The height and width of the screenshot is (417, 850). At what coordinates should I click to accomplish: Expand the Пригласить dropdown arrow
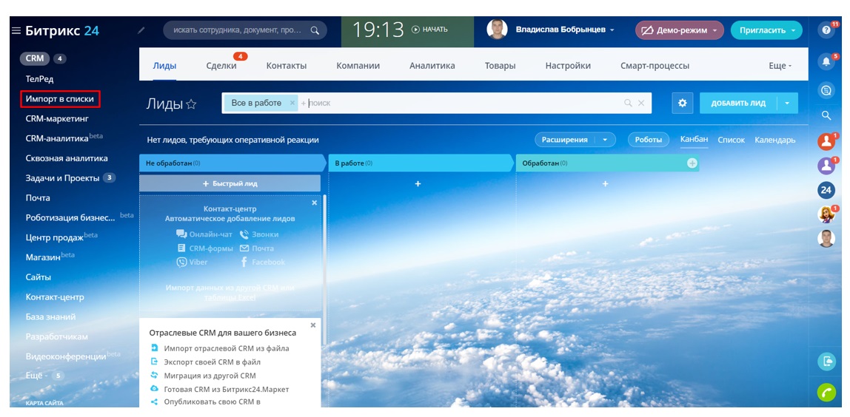794,30
